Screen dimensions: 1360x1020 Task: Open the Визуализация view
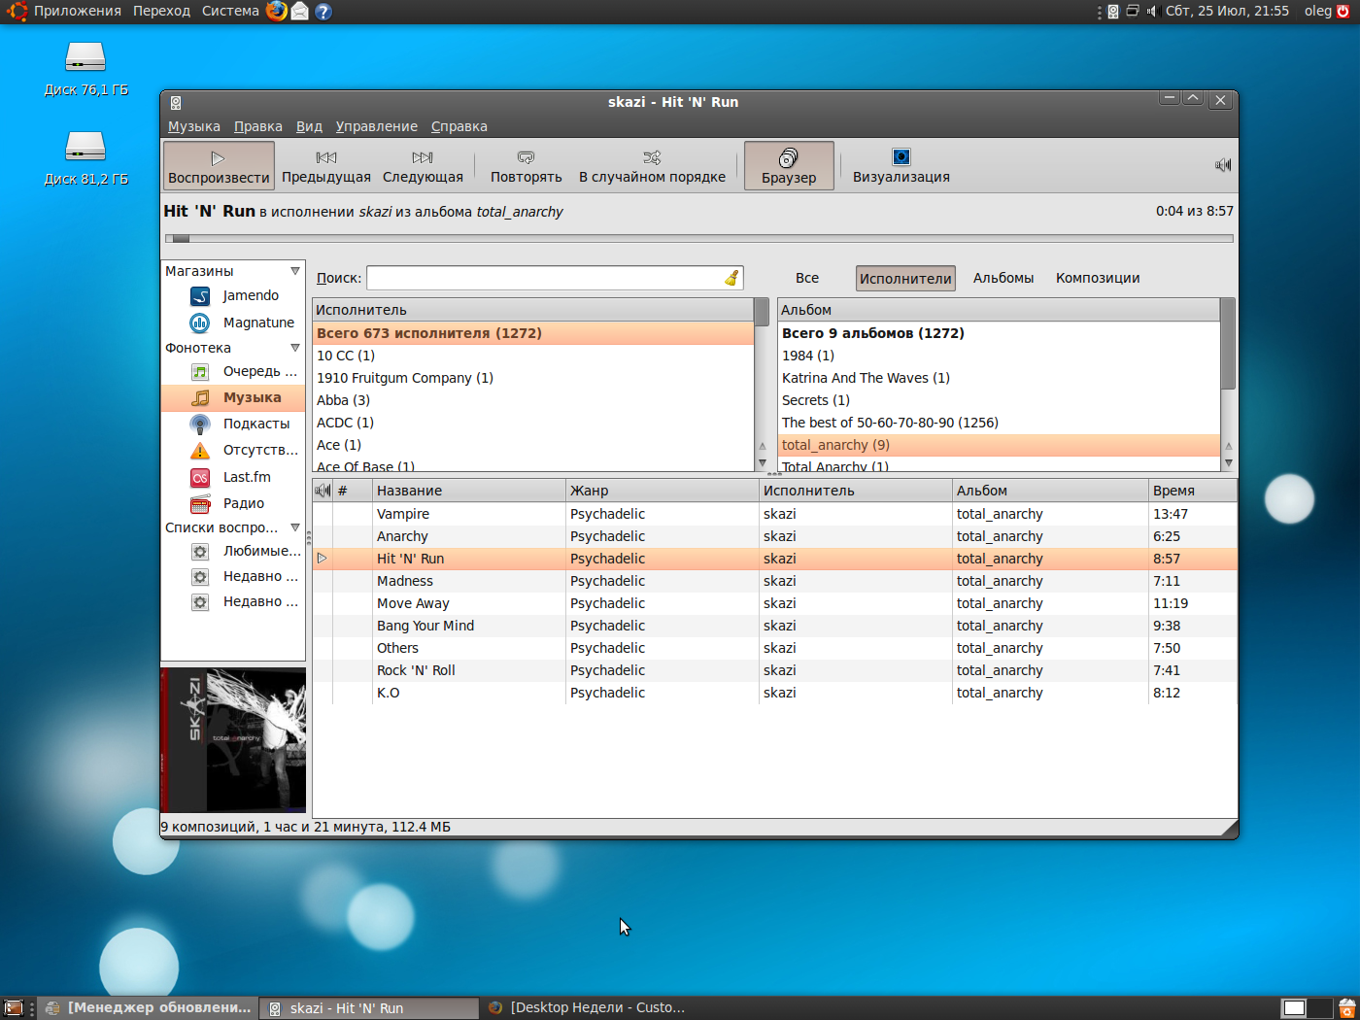pyautogui.click(x=901, y=165)
